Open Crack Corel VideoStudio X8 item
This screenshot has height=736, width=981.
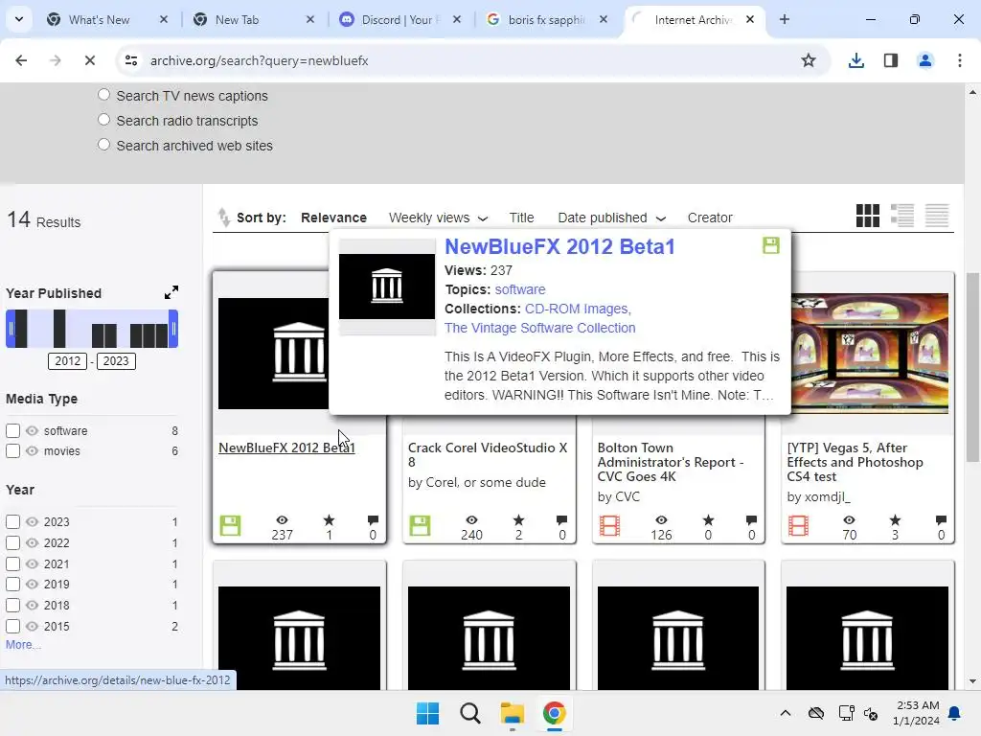488,455
